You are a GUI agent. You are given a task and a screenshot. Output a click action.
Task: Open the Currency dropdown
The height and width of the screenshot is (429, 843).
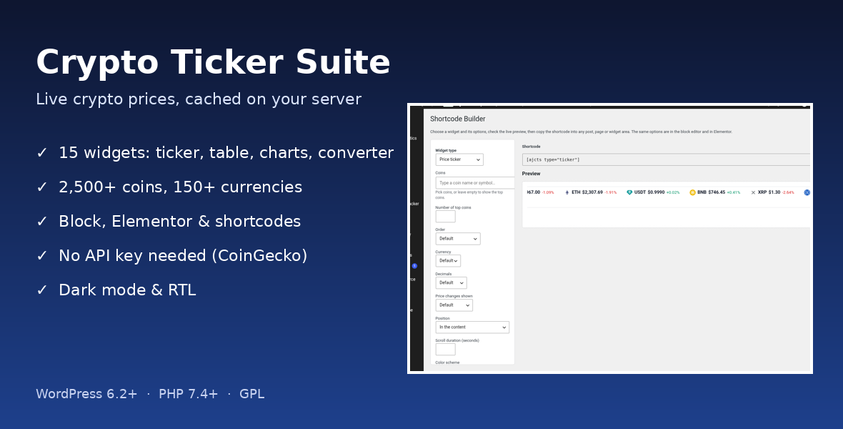point(448,260)
